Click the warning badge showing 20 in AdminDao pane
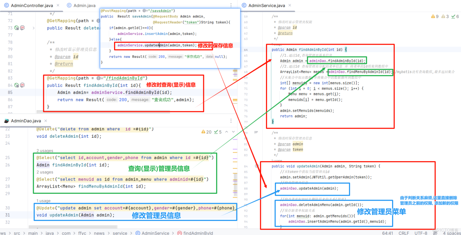Image resolution: width=461 pixels, height=235 pixels. 206,132
